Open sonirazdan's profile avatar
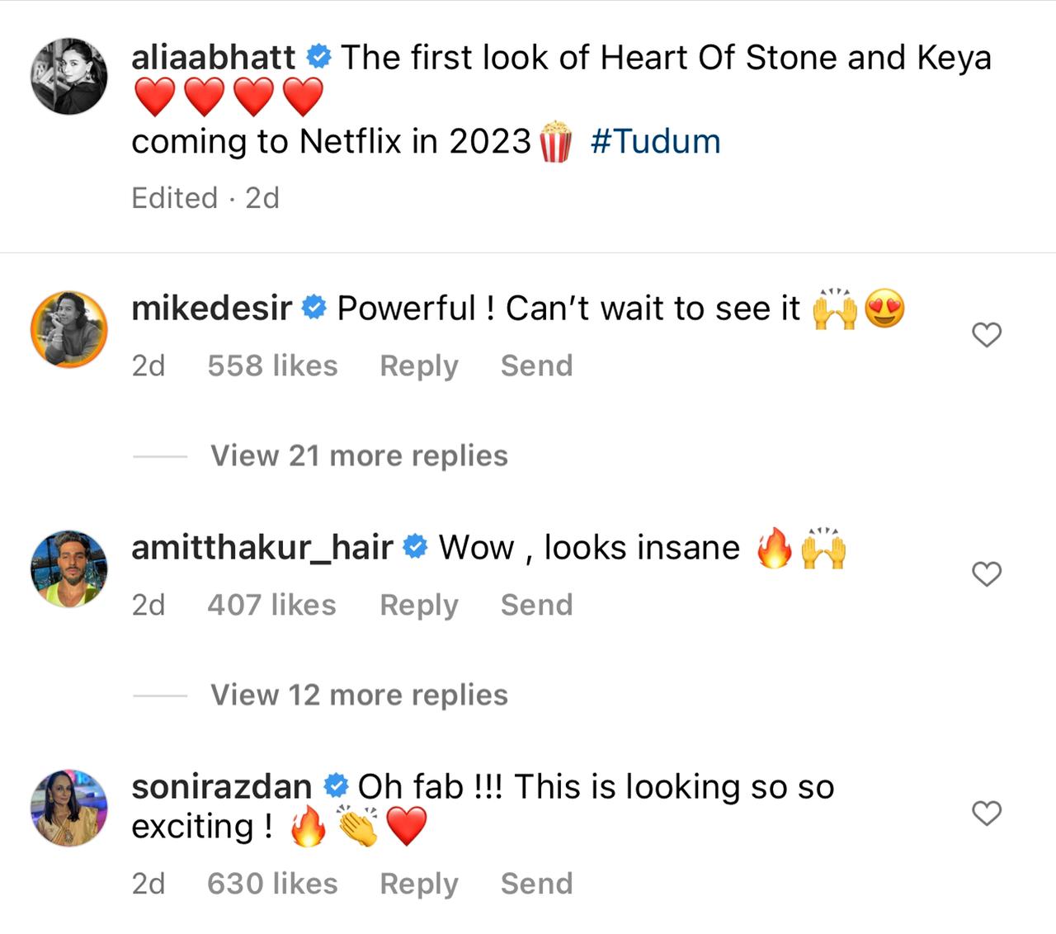1056x934 pixels. 69,808
